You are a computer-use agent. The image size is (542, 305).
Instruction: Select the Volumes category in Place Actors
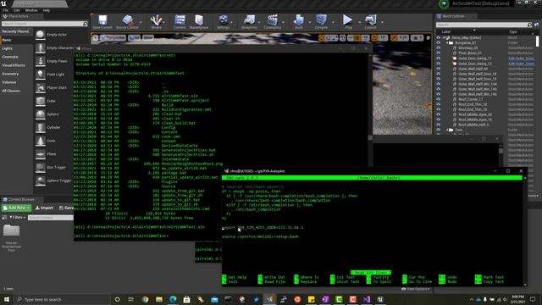tap(9, 82)
